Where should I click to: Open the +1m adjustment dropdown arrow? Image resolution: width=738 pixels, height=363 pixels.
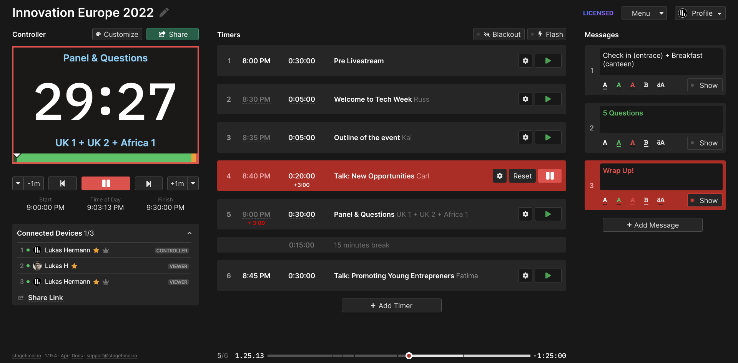(193, 183)
